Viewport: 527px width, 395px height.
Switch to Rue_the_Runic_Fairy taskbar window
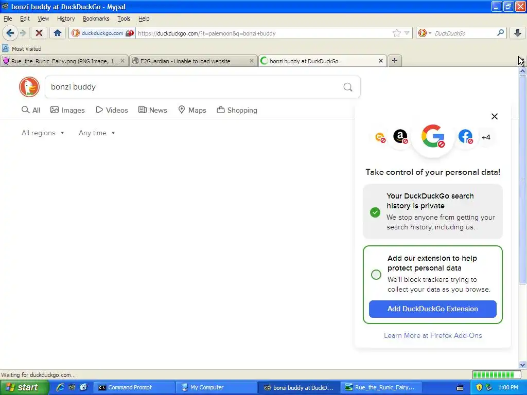click(x=381, y=388)
